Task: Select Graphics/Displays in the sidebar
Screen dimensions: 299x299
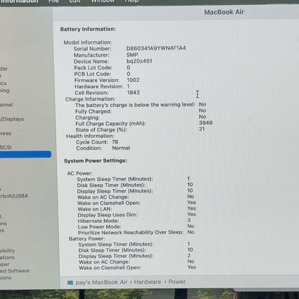Action: [x=12, y=119]
